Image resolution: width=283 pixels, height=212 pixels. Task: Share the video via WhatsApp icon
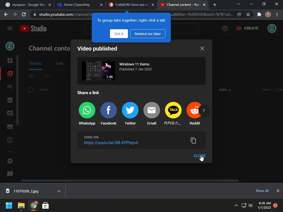coord(87,110)
